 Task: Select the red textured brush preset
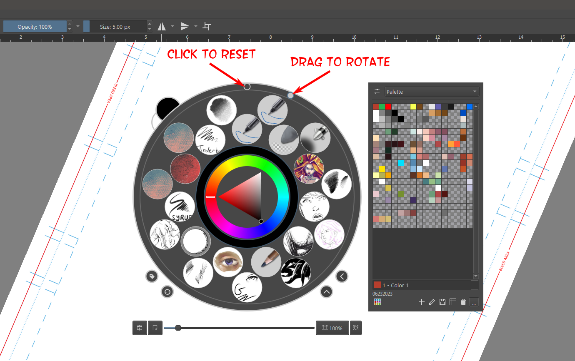pyautogui.click(x=185, y=169)
